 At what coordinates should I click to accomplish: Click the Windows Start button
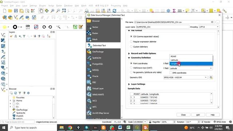tap(4, 128)
